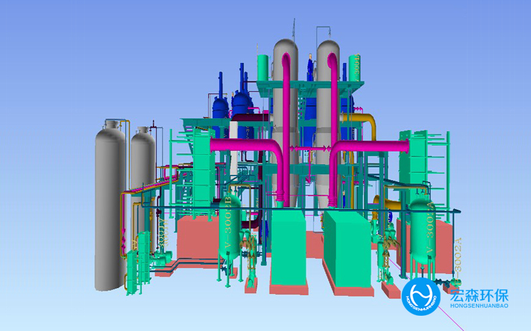Select the dark blue vessel on the upper platform

[x=240, y=106]
